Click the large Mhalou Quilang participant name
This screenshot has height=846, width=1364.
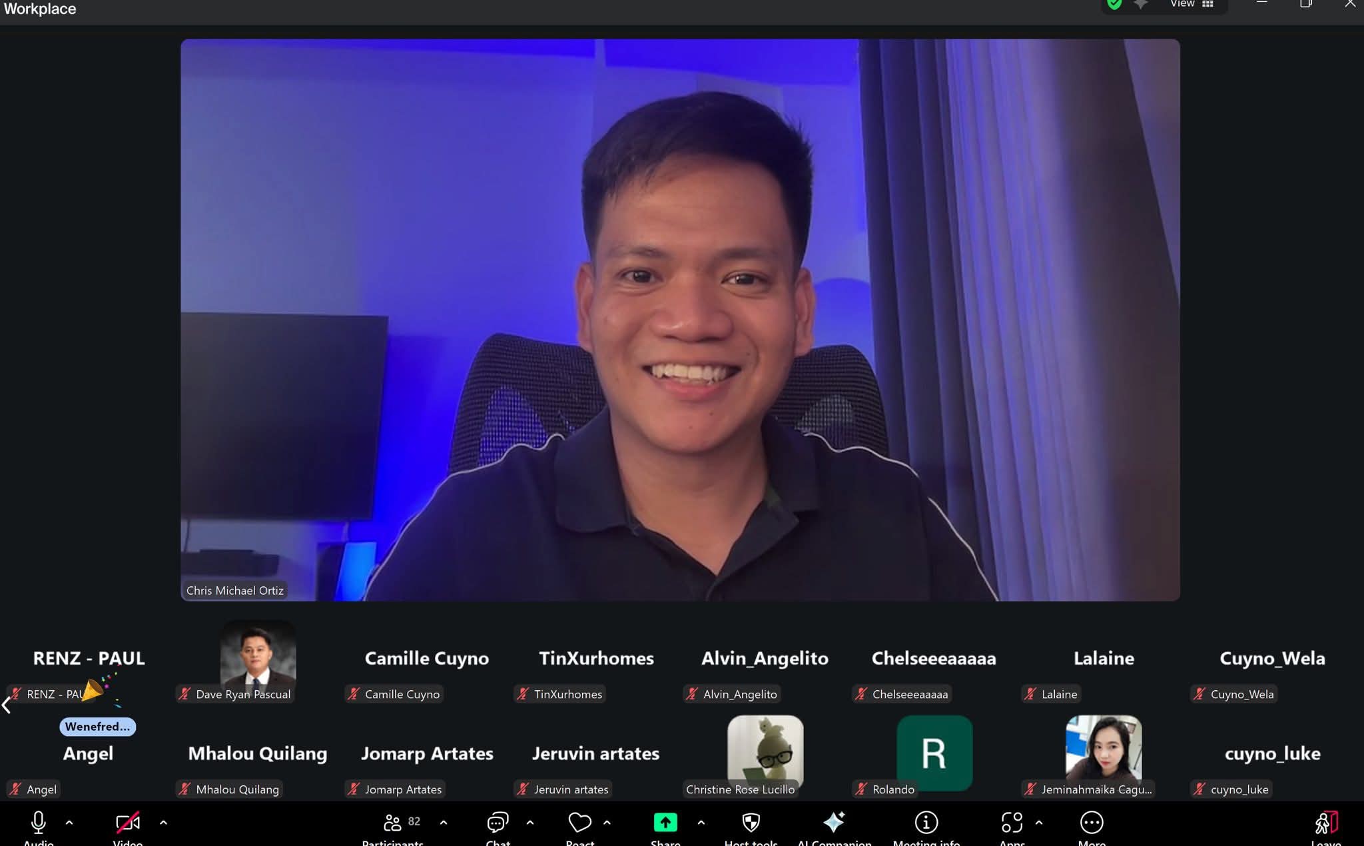(x=258, y=753)
